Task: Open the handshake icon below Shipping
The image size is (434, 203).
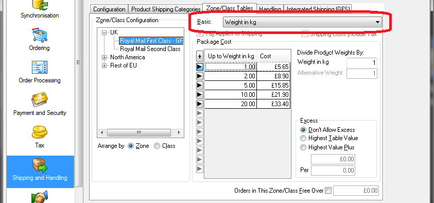Action: [40, 197]
